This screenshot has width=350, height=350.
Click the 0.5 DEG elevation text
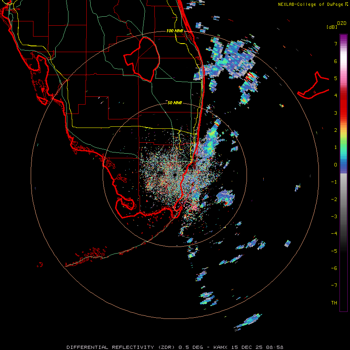point(191,347)
